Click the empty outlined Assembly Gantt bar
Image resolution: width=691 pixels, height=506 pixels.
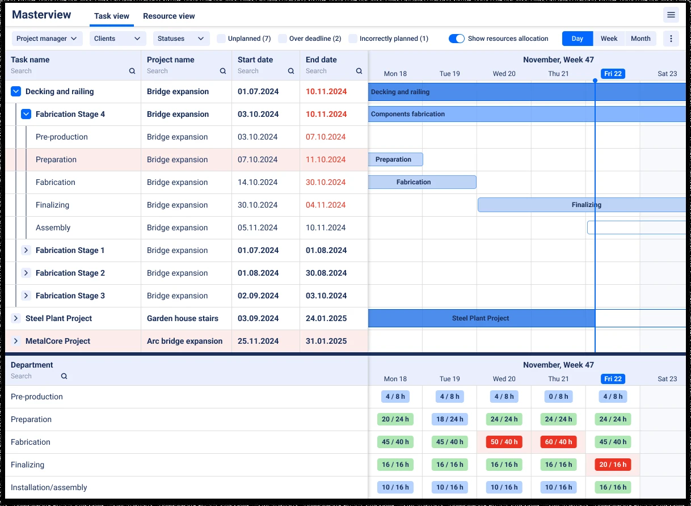637,227
